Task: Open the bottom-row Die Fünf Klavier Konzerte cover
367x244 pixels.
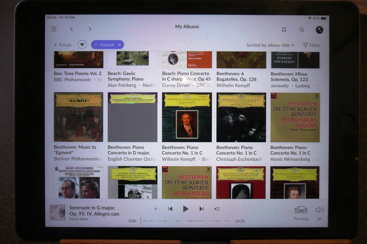Action: tap(187, 182)
